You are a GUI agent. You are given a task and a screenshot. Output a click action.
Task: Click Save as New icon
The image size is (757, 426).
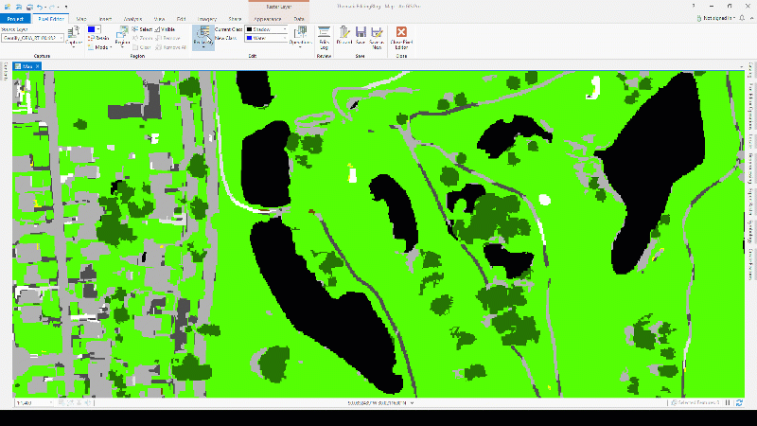[377, 38]
